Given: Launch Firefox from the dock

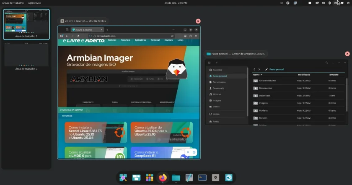Looking at the screenshot, I should (163, 177).
